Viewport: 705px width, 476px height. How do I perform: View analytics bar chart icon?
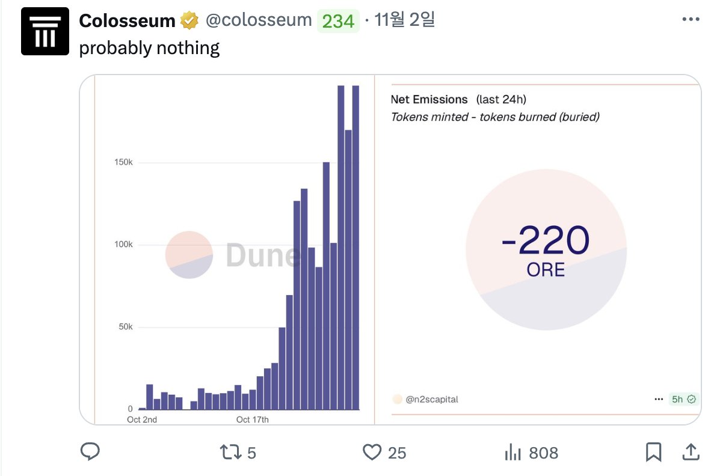pos(513,452)
